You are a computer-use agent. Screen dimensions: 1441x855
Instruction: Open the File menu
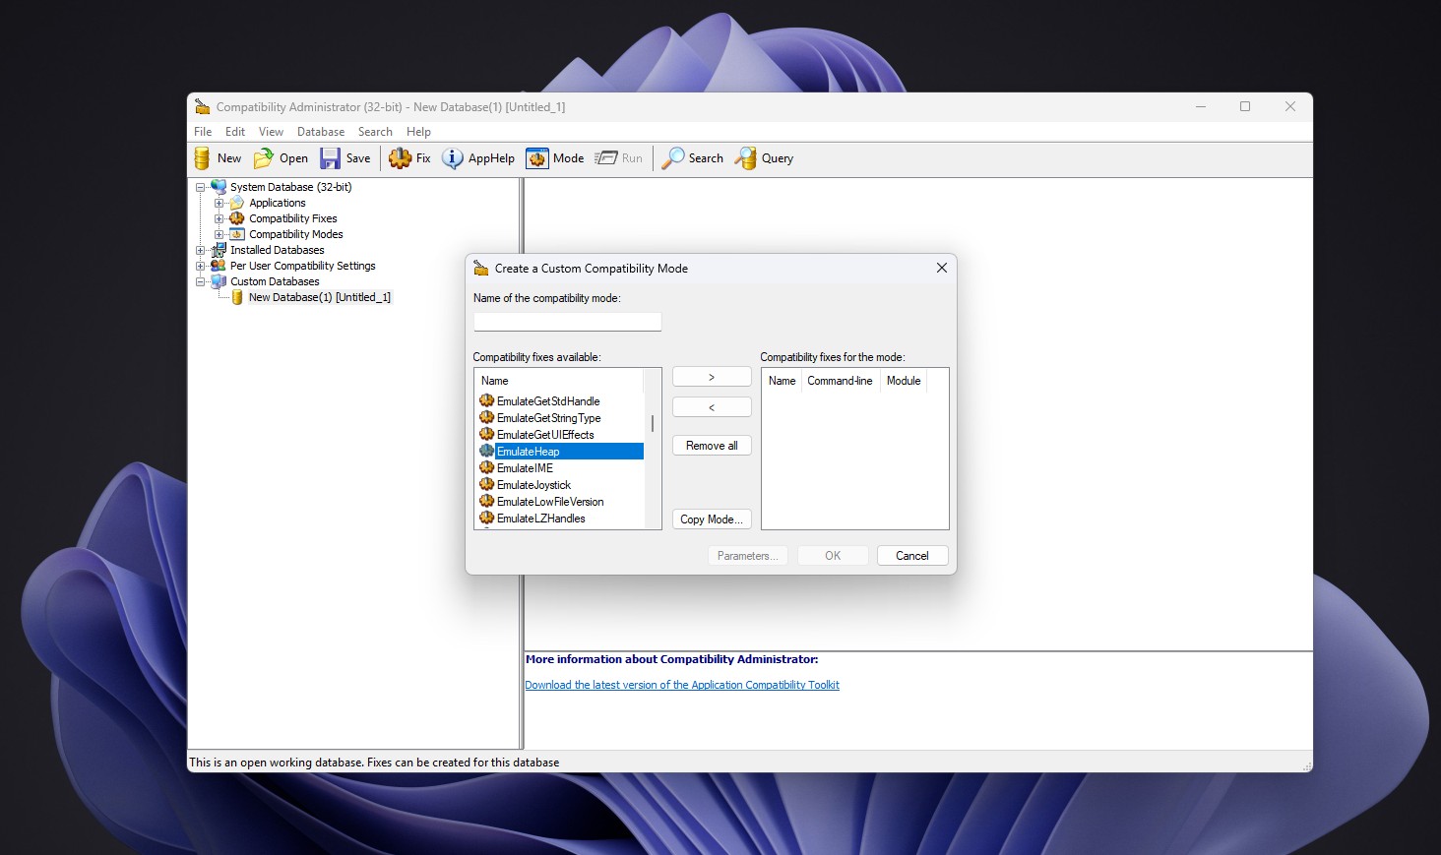[203, 132]
